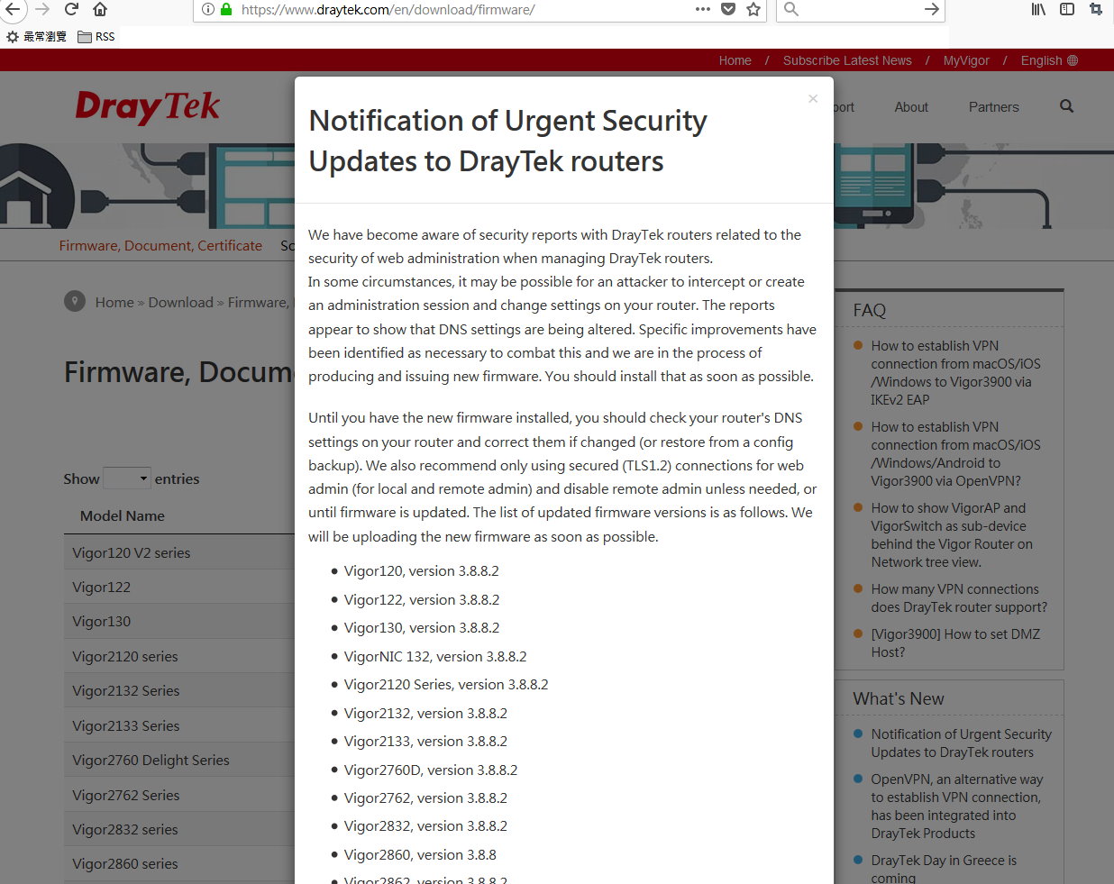The image size is (1114, 884).
Task: Open OpenVPN alternative way news item
Action: (x=956, y=806)
